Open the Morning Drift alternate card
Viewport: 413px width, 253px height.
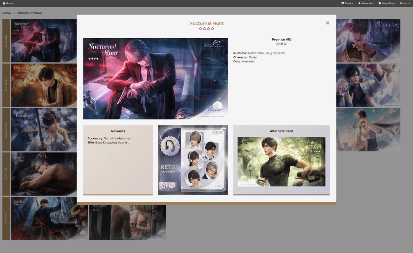pyautogui.click(x=281, y=162)
